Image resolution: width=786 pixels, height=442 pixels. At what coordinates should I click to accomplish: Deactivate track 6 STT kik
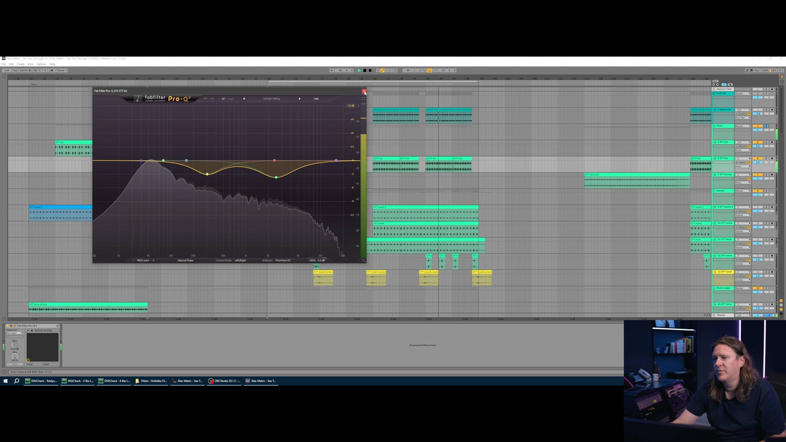758,158
